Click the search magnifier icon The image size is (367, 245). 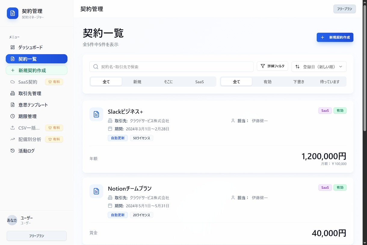[x=96, y=67]
